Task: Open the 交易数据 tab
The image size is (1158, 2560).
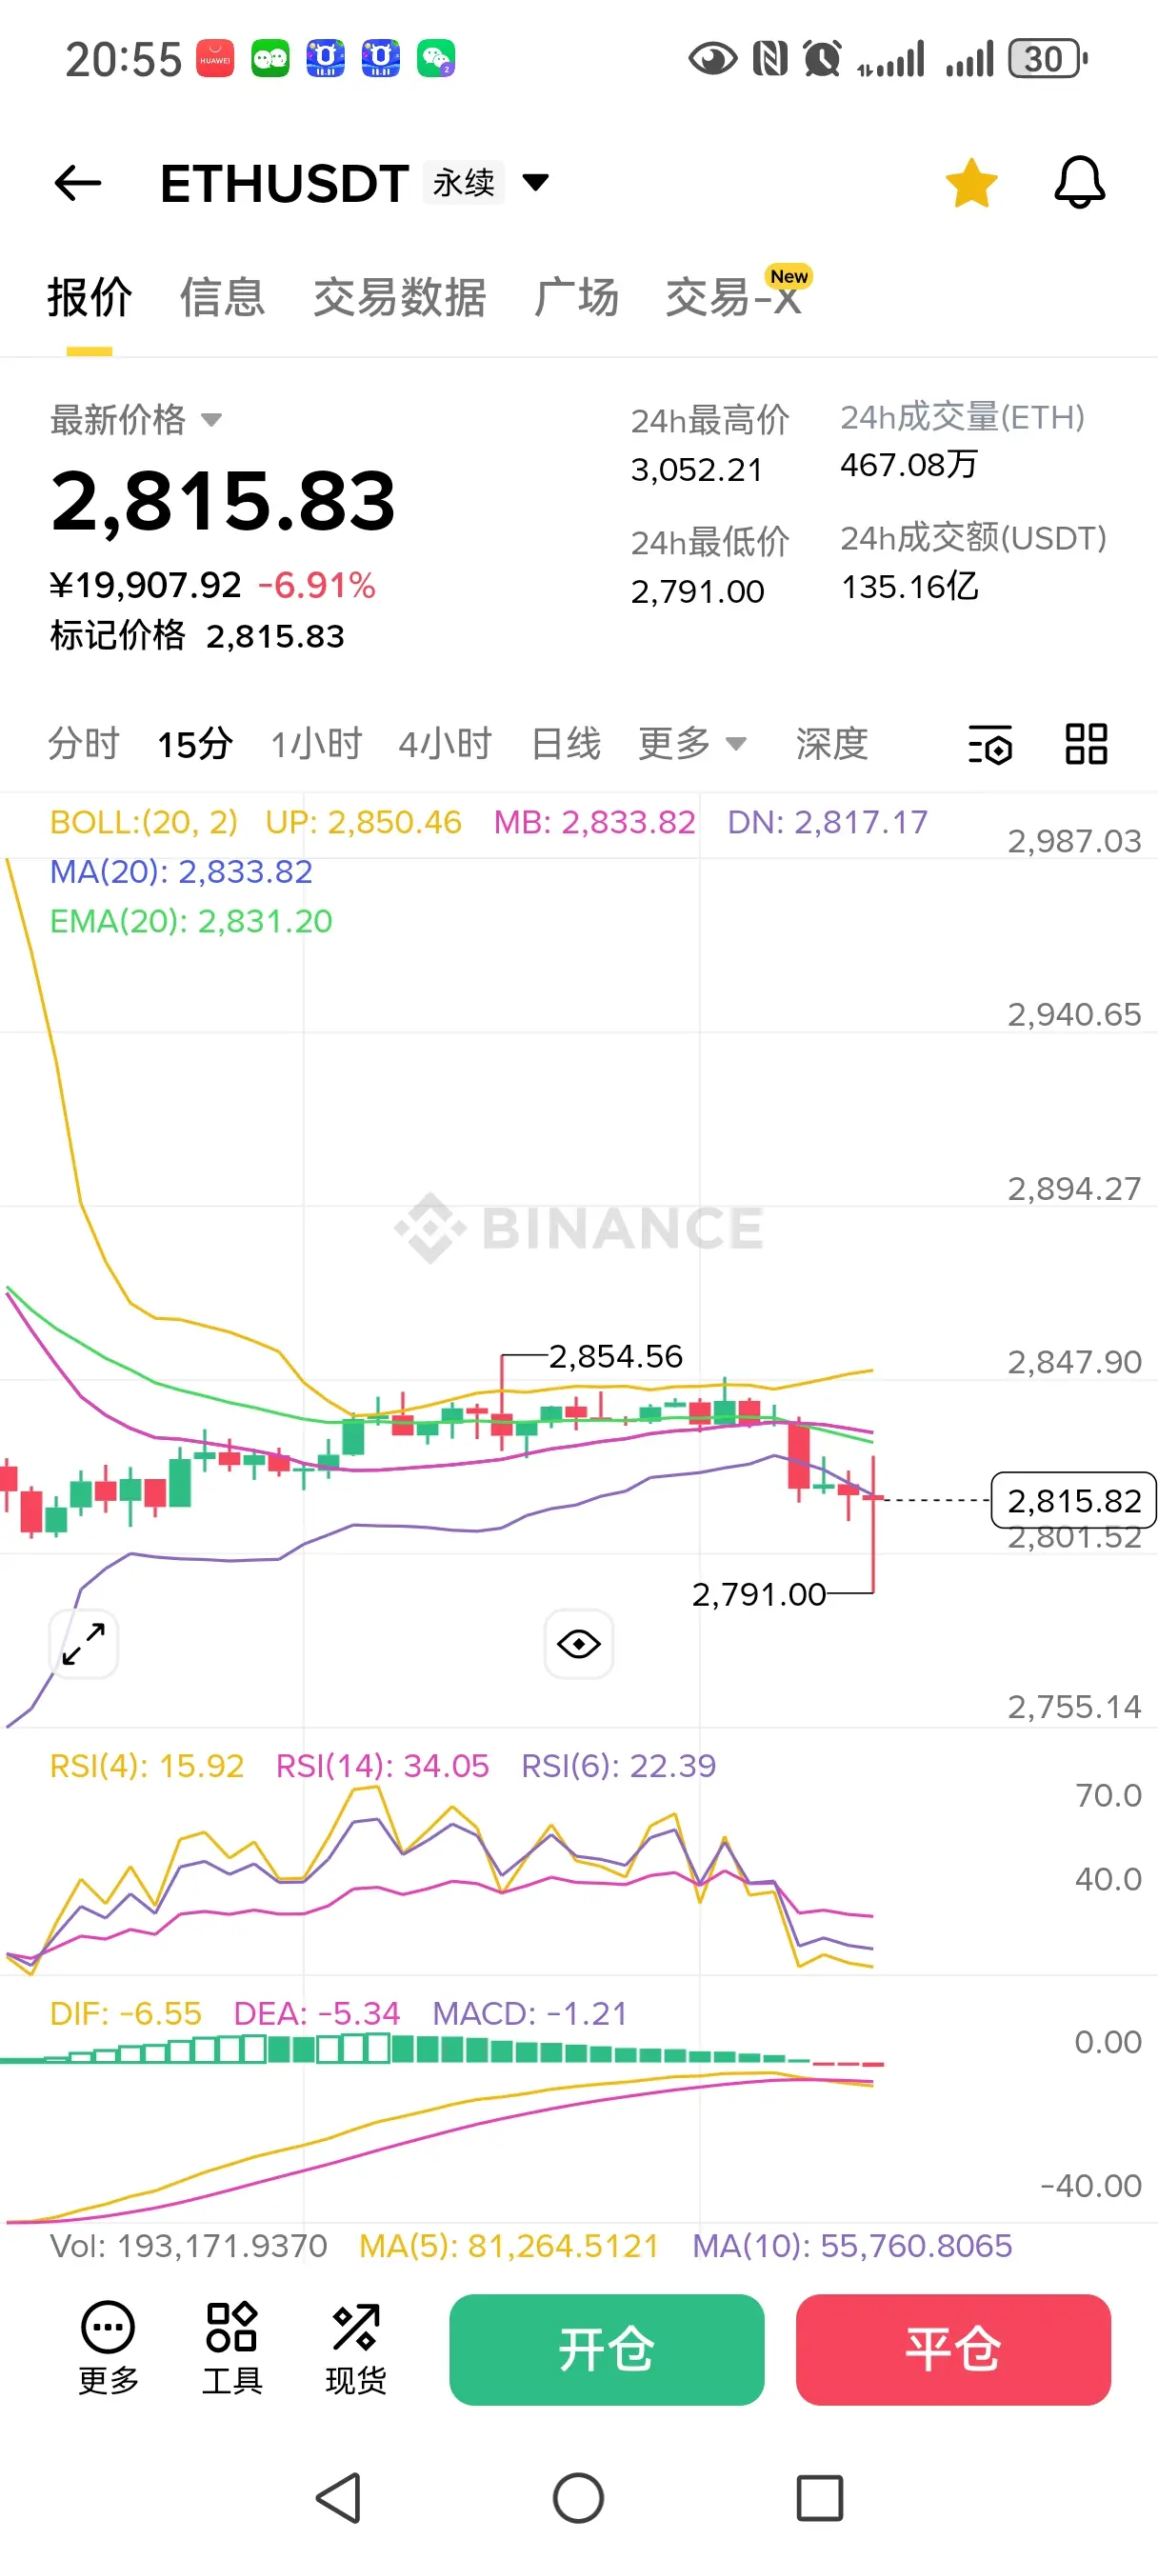Action: tap(400, 297)
